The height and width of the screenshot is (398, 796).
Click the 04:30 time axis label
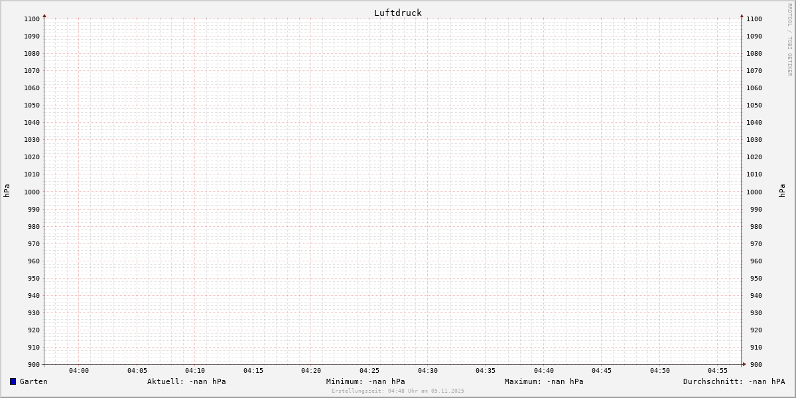427,371
